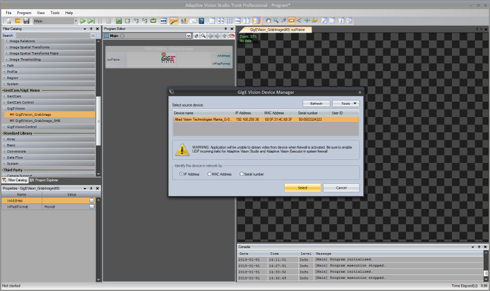Select the MAC Address radio button
Image resolution: width=490 pixels, height=291 pixels.
pyautogui.click(x=210, y=174)
